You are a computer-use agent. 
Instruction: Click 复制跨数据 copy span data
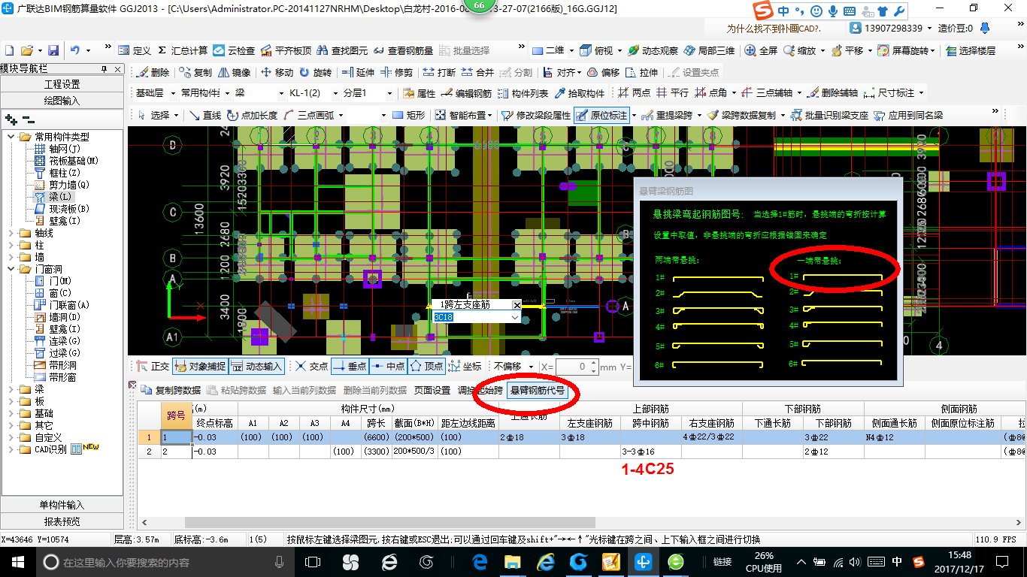point(171,390)
